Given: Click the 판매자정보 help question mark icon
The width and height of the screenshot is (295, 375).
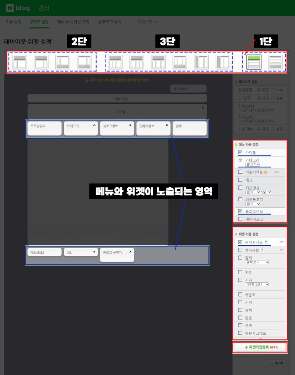Looking at the screenshot, I should coord(265,241).
